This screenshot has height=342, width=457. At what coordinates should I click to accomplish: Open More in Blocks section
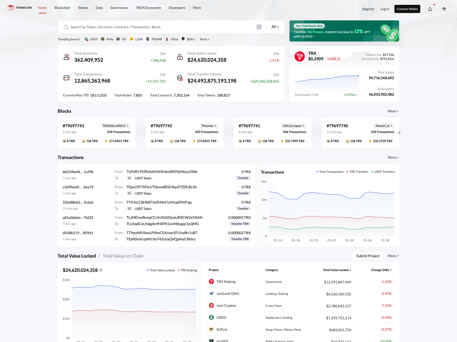pyautogui.click(x=393, y=111)
